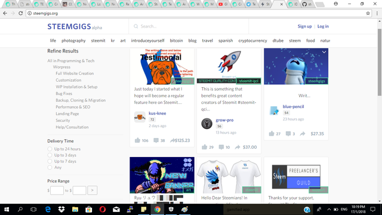Open Freelancer's Guild thumbnail
382x215 pixels.
point(296,175)
